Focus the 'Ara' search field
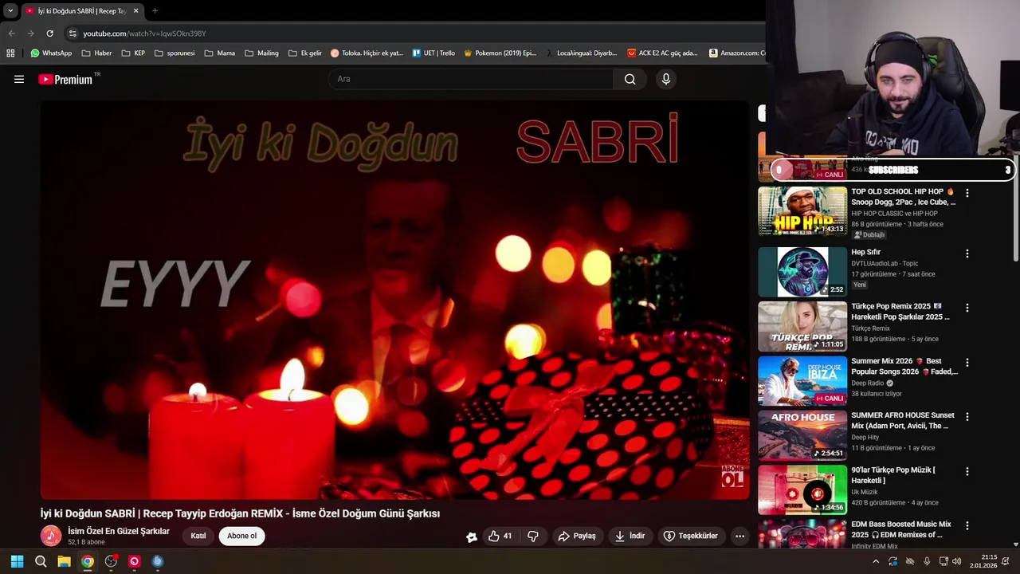Screen dimensions: 1020x574 click(x=471, y=79)
